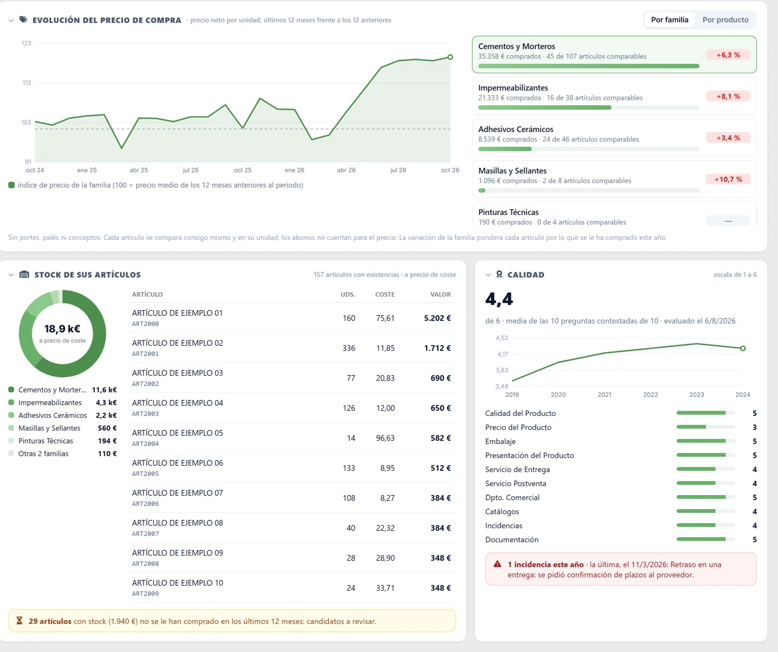Image resolution: width=778 pixels, height=652 pixels.
Task: Select the ARTÍCULO DE EJEMPLO 05 row
Action: click(x=292, y=438)
